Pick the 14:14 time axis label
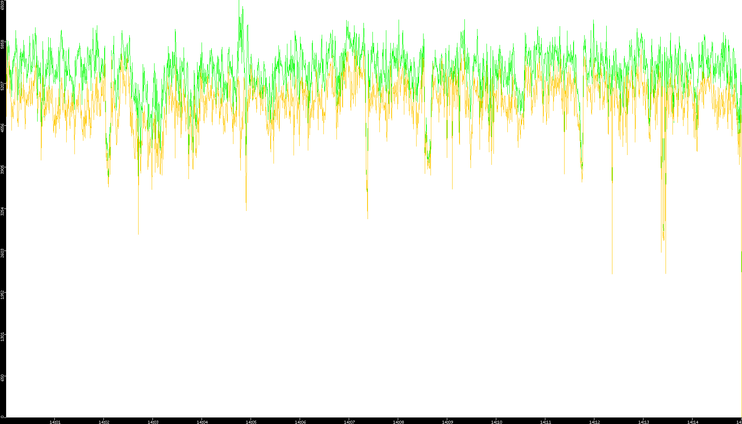The width and height of the screenshot is (742, 424). click(x=693, y=422)
